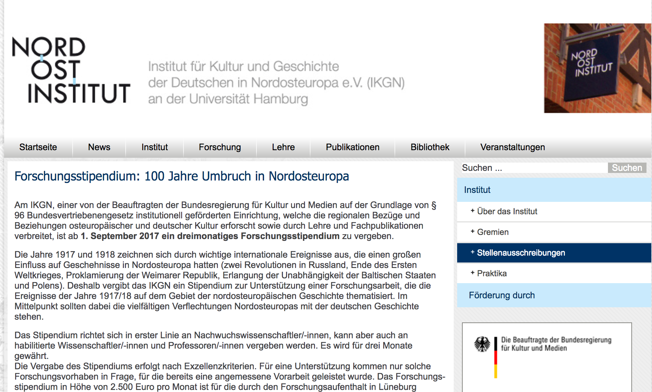Click the grey Suchen search button
This screenshot has width=652, height=392.
click(627, 168)
